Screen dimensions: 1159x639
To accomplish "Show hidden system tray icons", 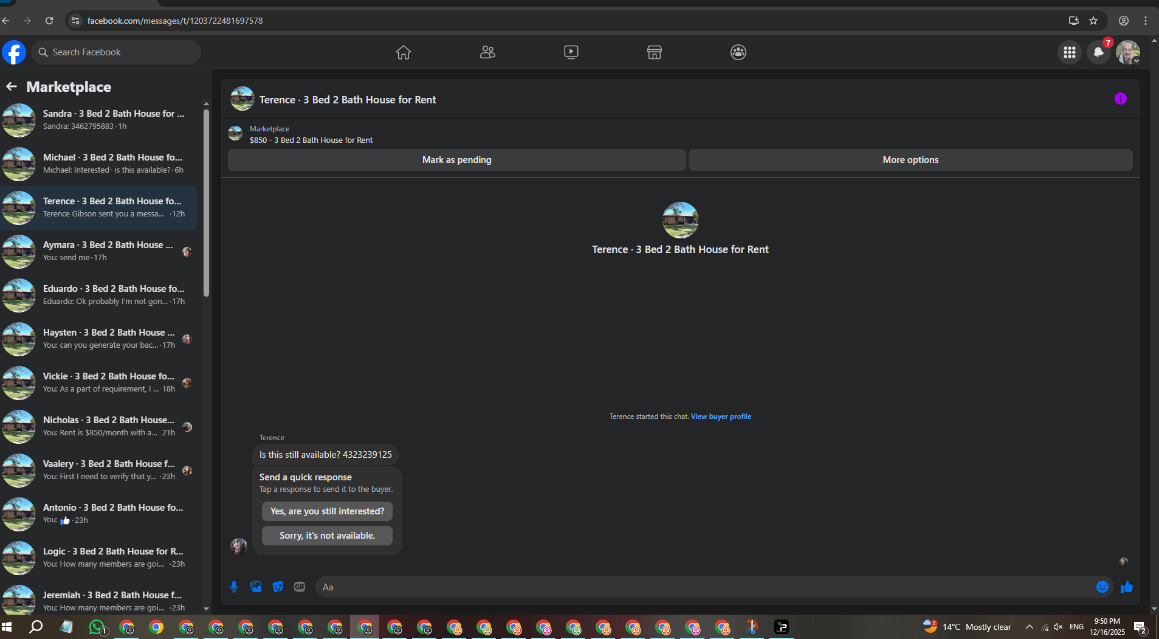I will [1029, 627].
